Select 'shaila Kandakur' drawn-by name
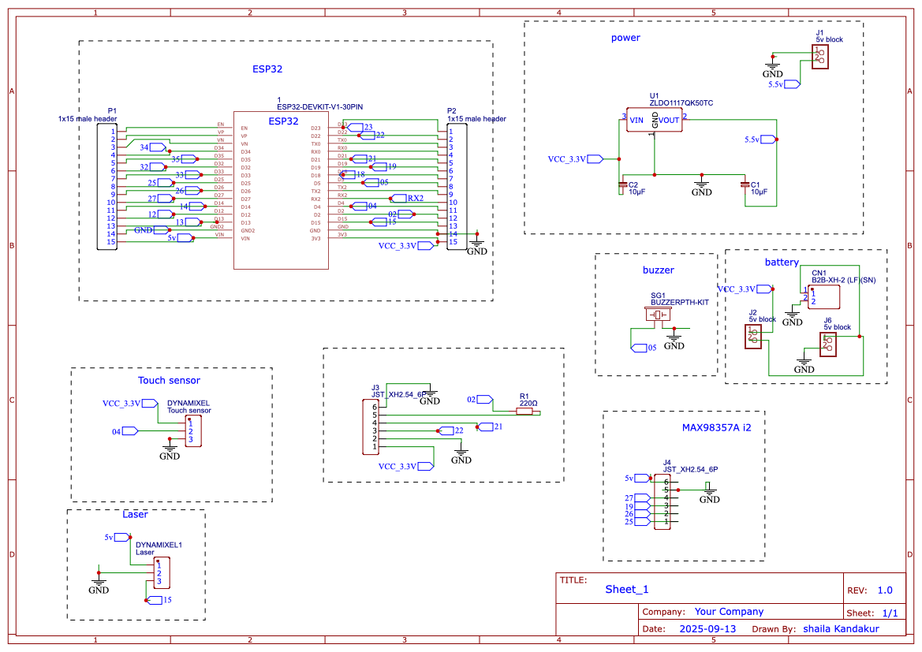Viewport: 922px width, 652px height. pos(842,629)
